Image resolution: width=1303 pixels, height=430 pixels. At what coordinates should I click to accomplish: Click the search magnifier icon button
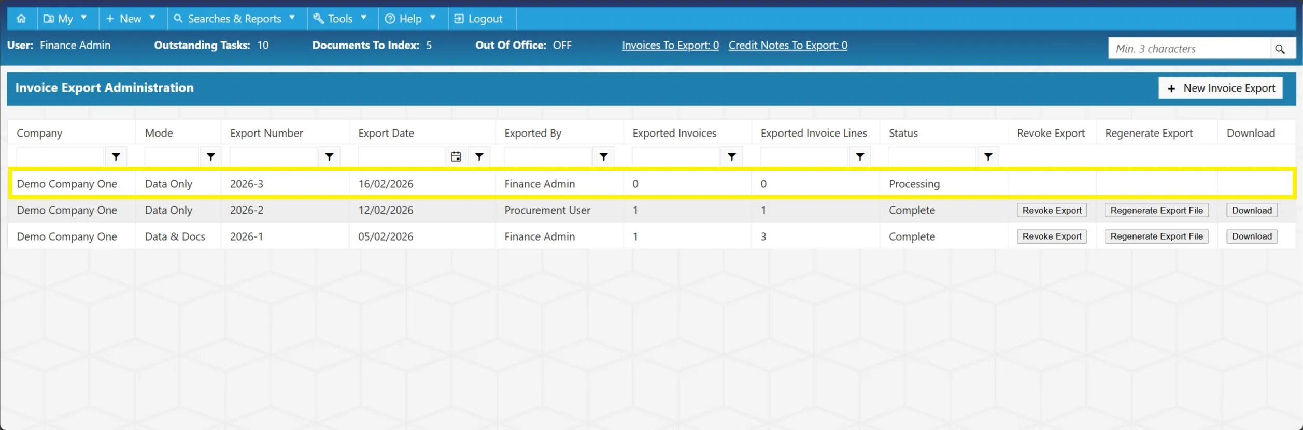1280,49
